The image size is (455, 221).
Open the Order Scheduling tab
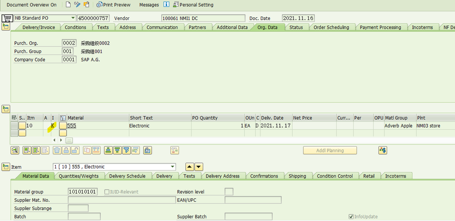click(x=331, y=27)
